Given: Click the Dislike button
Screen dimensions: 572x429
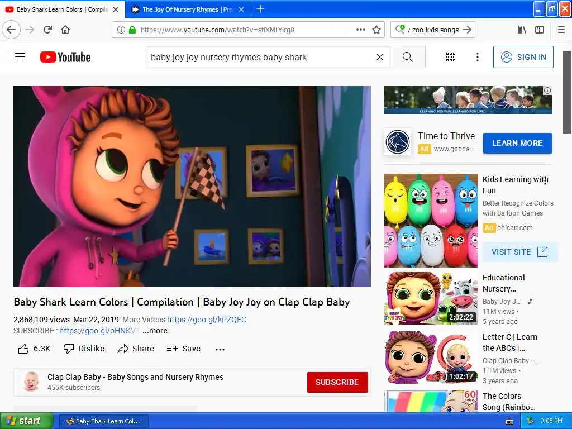Looking at the screenshot, I should (84, 349).
